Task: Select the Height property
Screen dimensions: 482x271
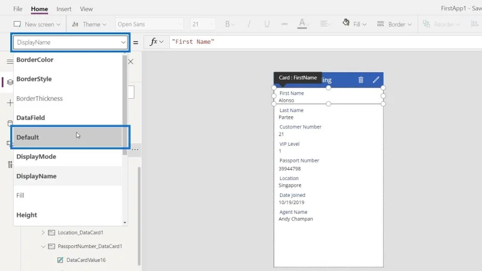Action: pyautogui.click(x=67, y=215)
